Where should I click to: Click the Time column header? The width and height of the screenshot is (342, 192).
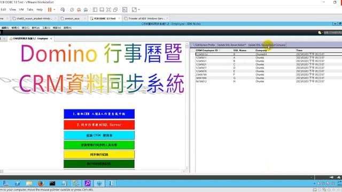click(x=299, y=50)
